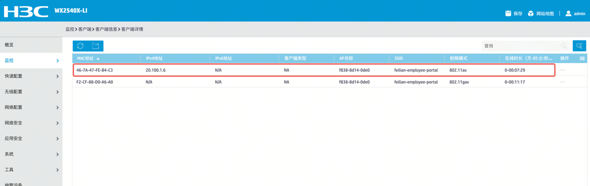Click the 客户端信息 breadcrumb link
The height and width of the screenshot is (186, 590).
click(106, 29)
